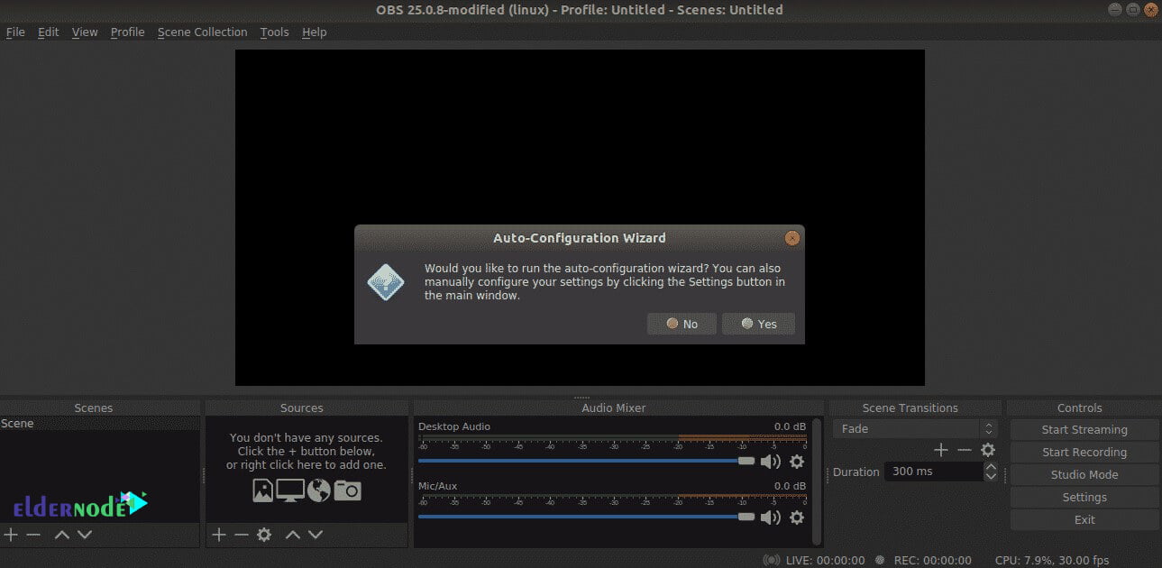
Task: Toggle Studio Mode
Action: (1084, 475)
